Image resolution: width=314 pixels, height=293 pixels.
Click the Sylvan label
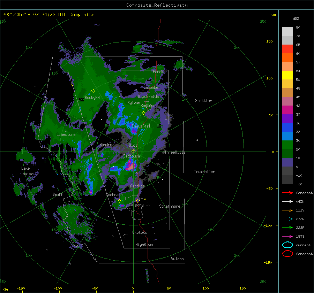(x=134, y=103)
